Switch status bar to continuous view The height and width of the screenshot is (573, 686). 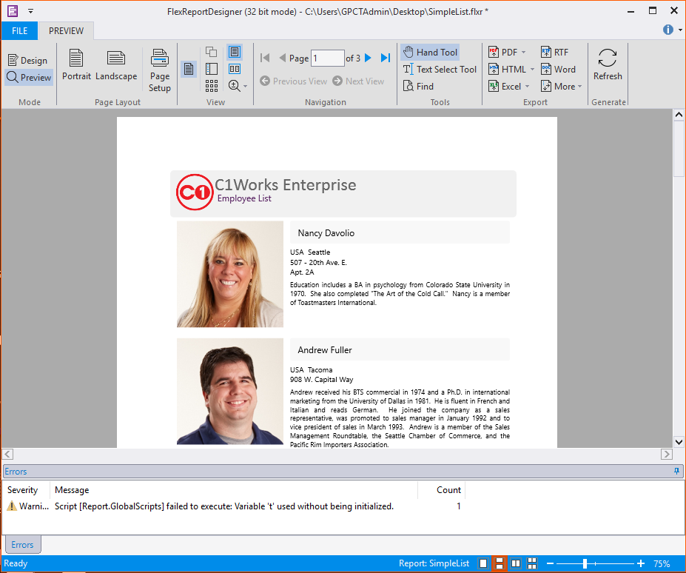pyautogui.click(x=500, y=563)
